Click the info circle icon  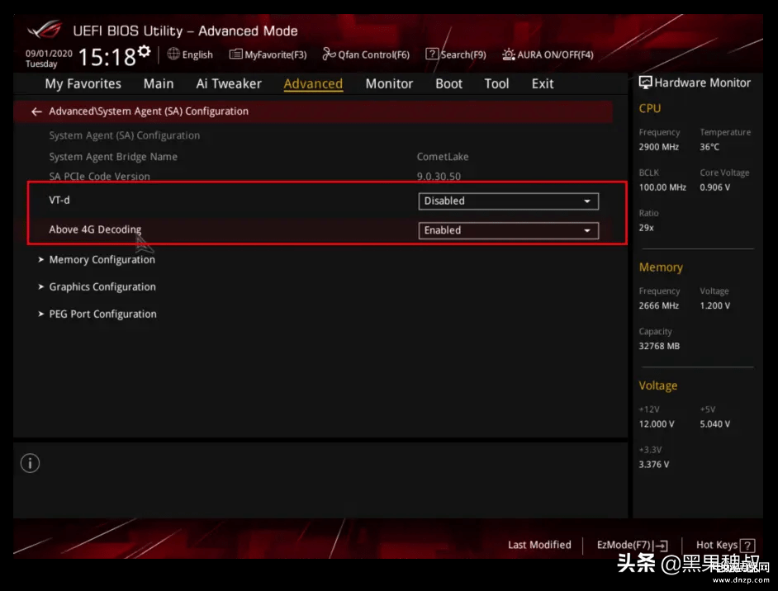(x=30, y=463)
